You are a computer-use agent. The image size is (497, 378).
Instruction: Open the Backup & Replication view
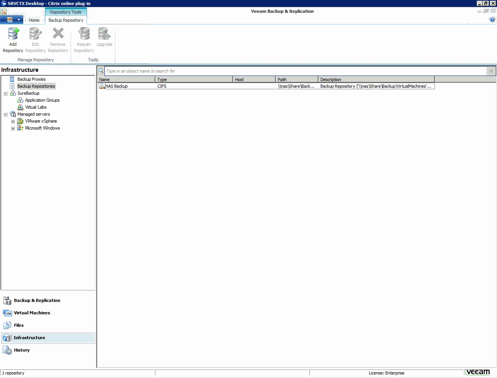pos(37,300)
